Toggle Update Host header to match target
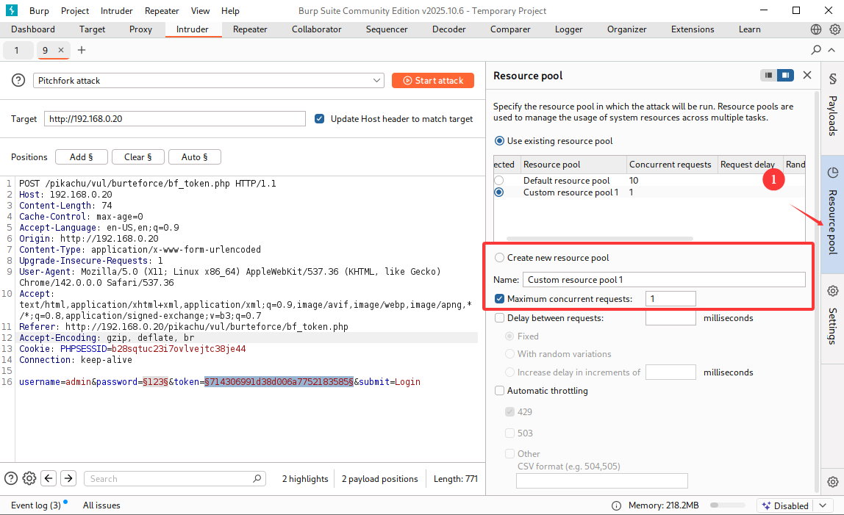Viewport: 844px width, 515px height. [320, 118]
